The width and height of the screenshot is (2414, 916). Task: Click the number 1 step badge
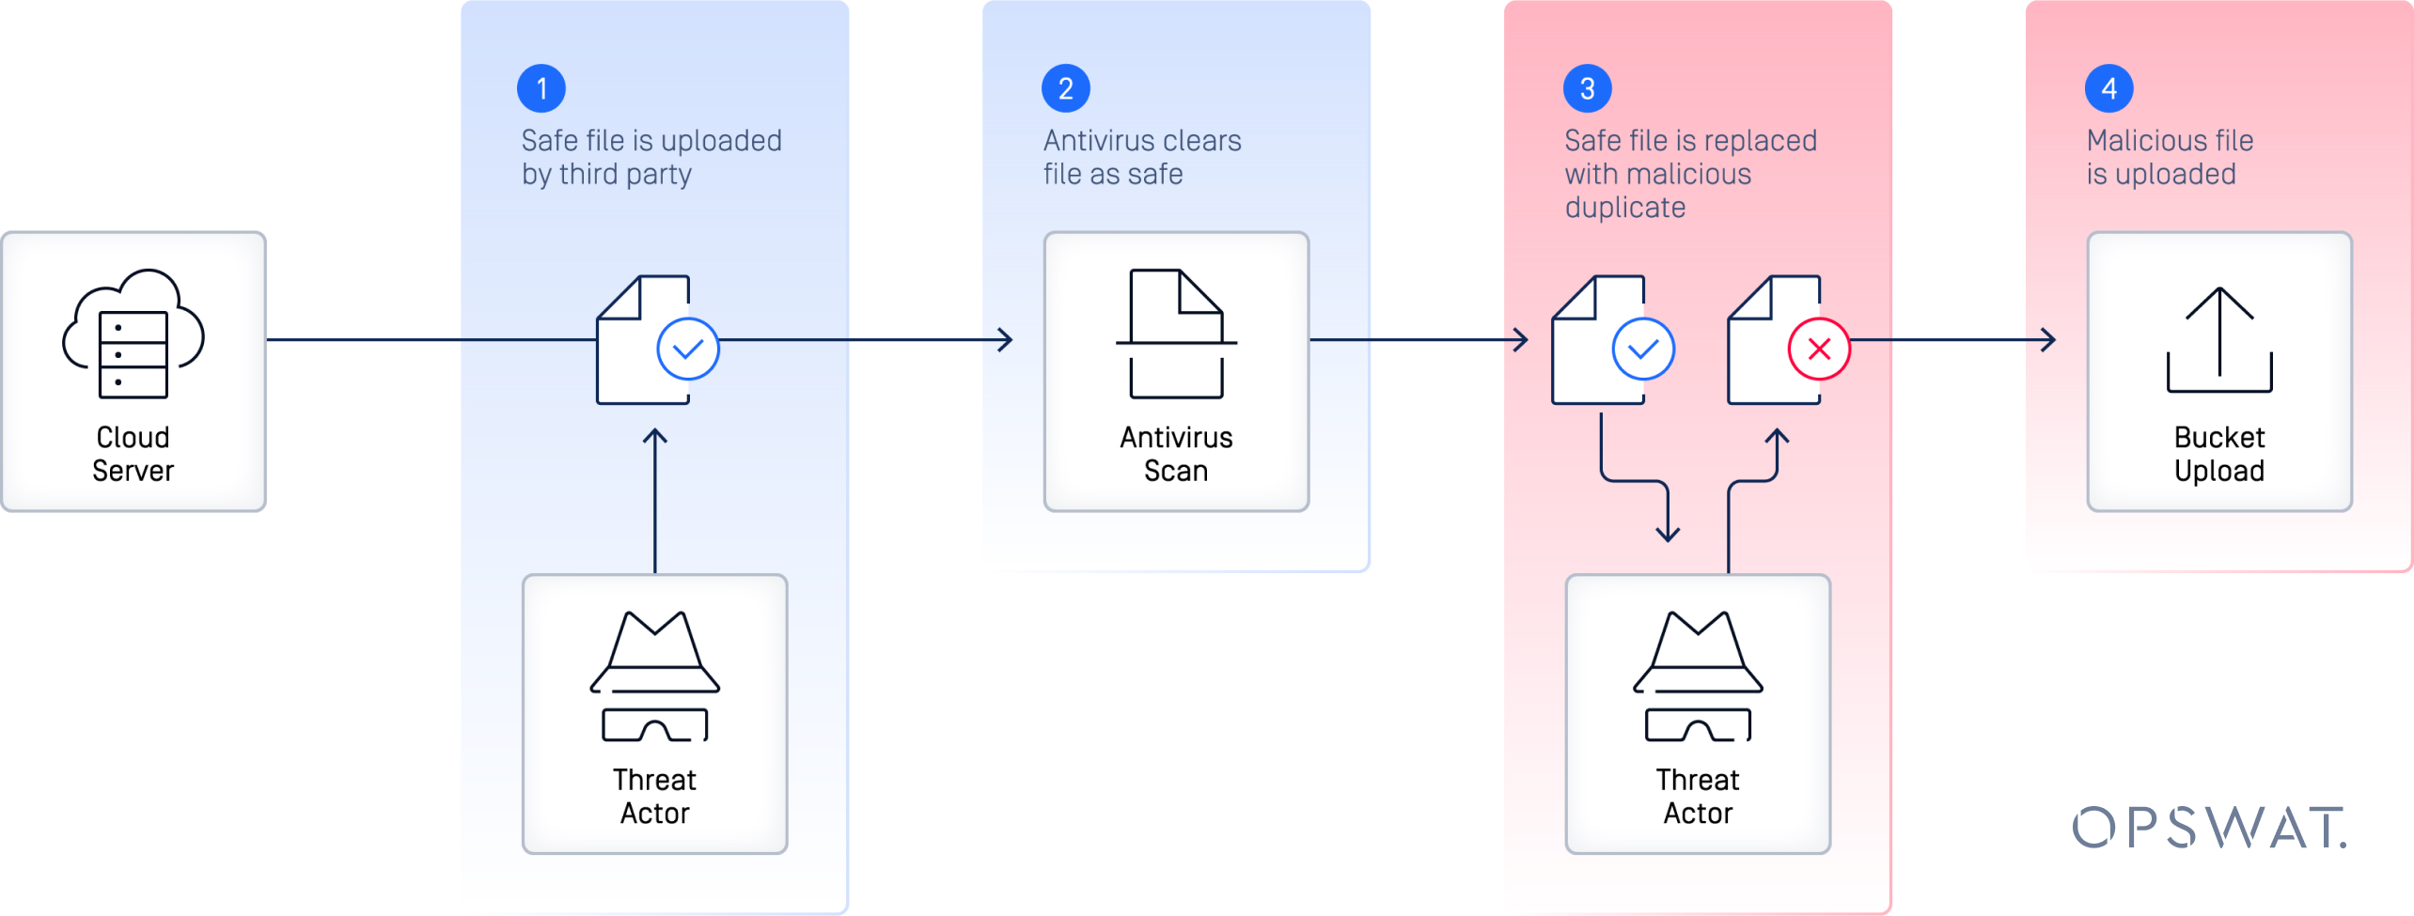(x=541, y=89)
